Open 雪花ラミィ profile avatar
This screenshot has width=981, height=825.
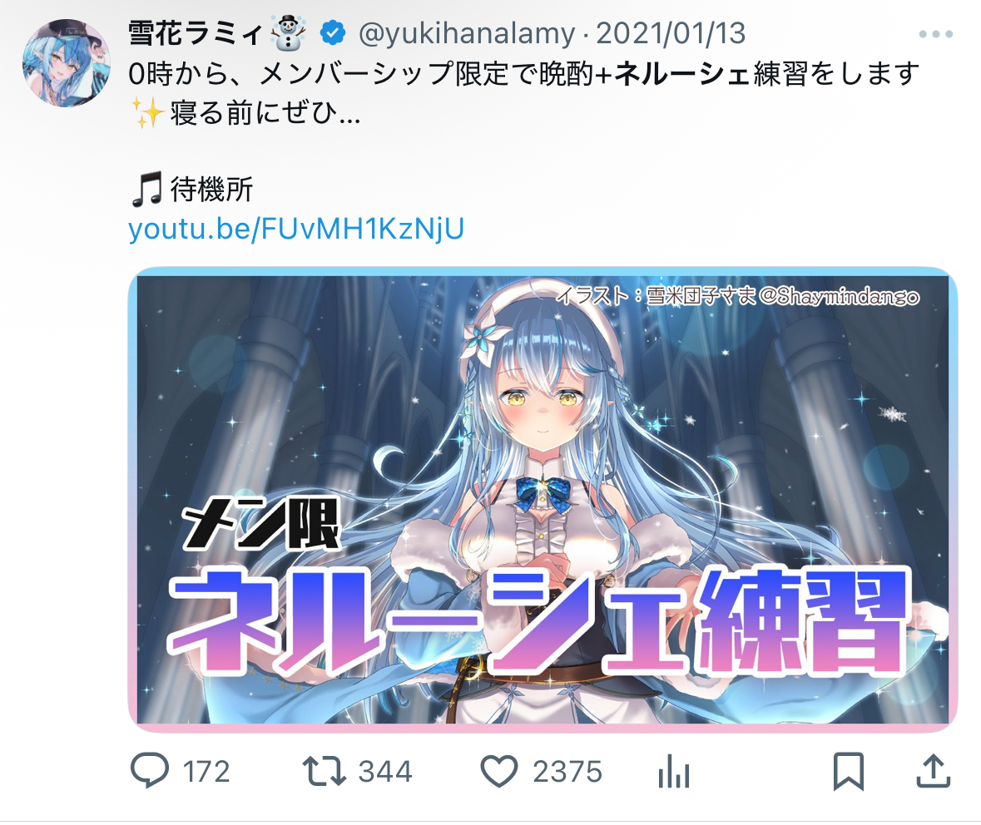point(67,63)
